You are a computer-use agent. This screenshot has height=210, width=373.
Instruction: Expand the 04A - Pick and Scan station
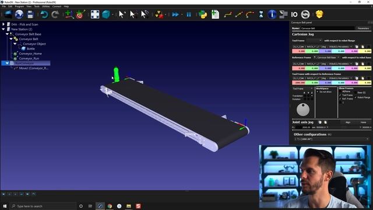coord(3,24)
